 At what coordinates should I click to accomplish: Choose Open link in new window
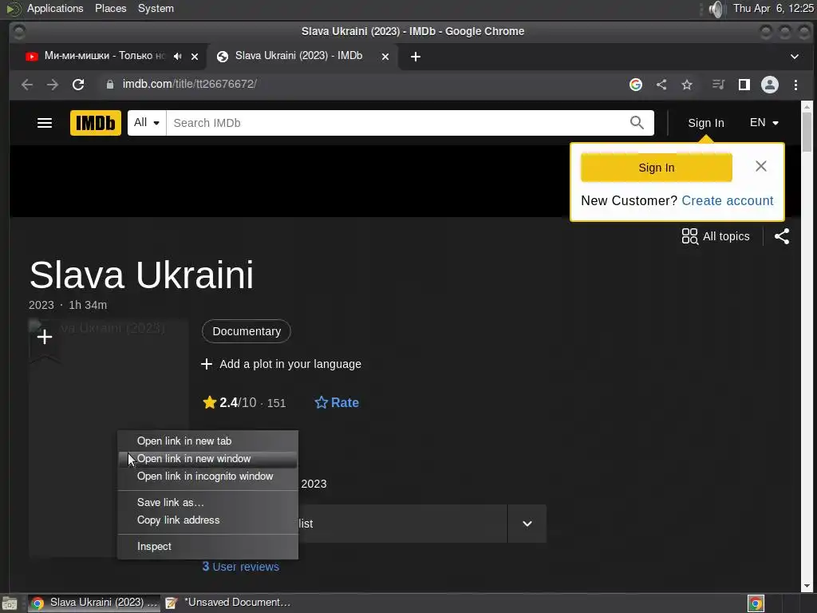208,459
